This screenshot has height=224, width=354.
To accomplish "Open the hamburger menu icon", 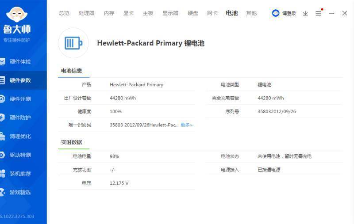I will tap(318, 13).
